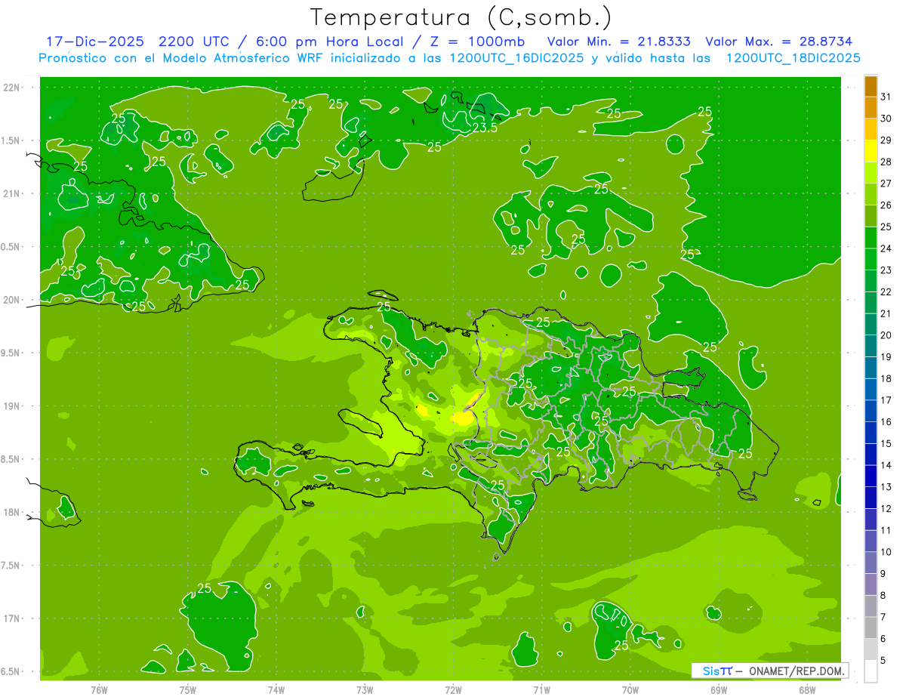This screenshot has width=906, height=700.
Task: Click the colorbar label "25" on the legend
Action: (x=886, y=227)
